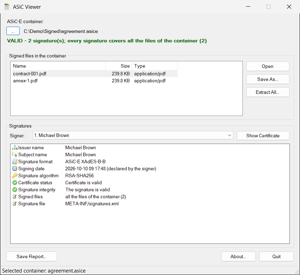The height and width of the screenshot is (275, 300).
Task: Close the ASiC Viewer window
Action: pos(289,7)
